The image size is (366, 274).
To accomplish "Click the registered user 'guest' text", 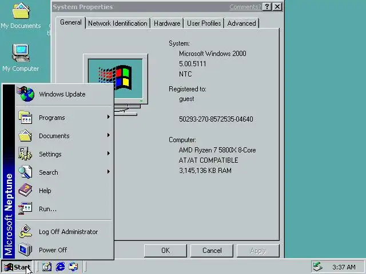I will pyautogui.click(x=186, y=99).
